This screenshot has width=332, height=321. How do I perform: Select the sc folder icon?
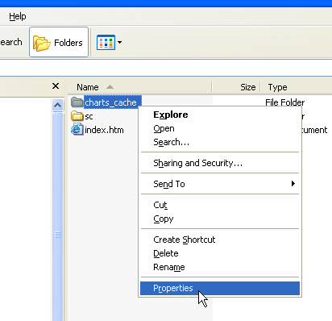coord(77,116)
